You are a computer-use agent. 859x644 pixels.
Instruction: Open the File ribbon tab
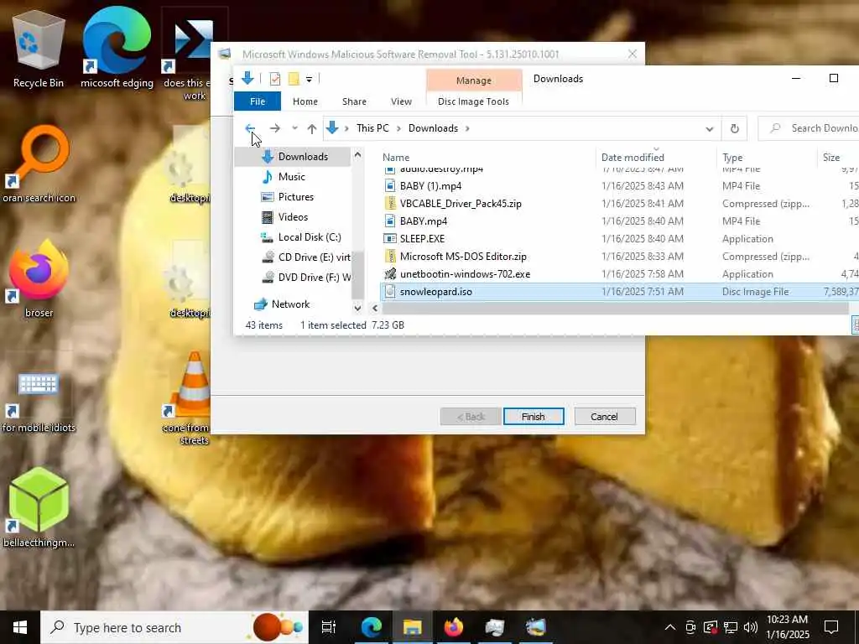(x=258, y=101)
